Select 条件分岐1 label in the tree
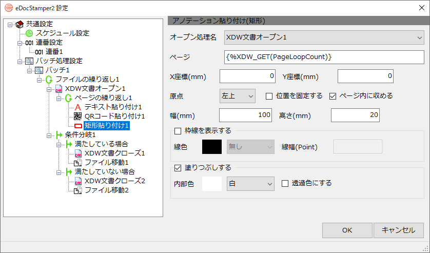 pyautogui.click(x=80, y=135)
